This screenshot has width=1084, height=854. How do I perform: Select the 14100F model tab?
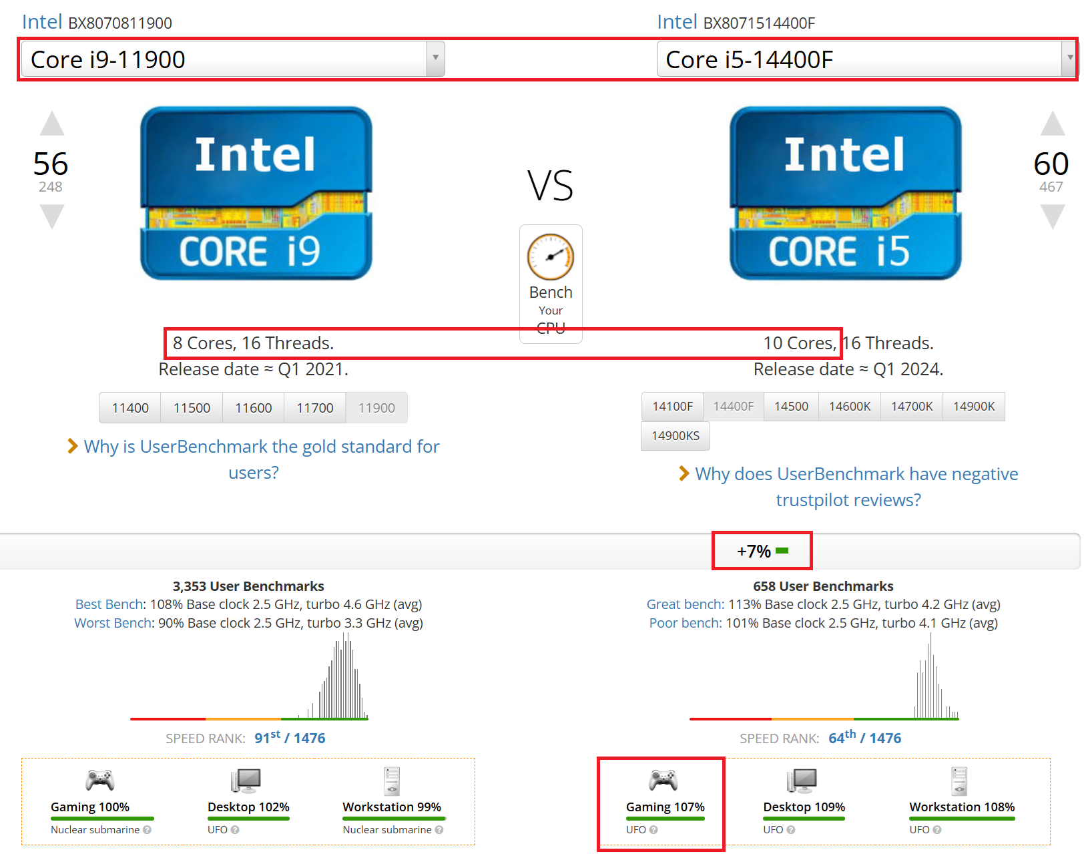(x=673, y=407)
